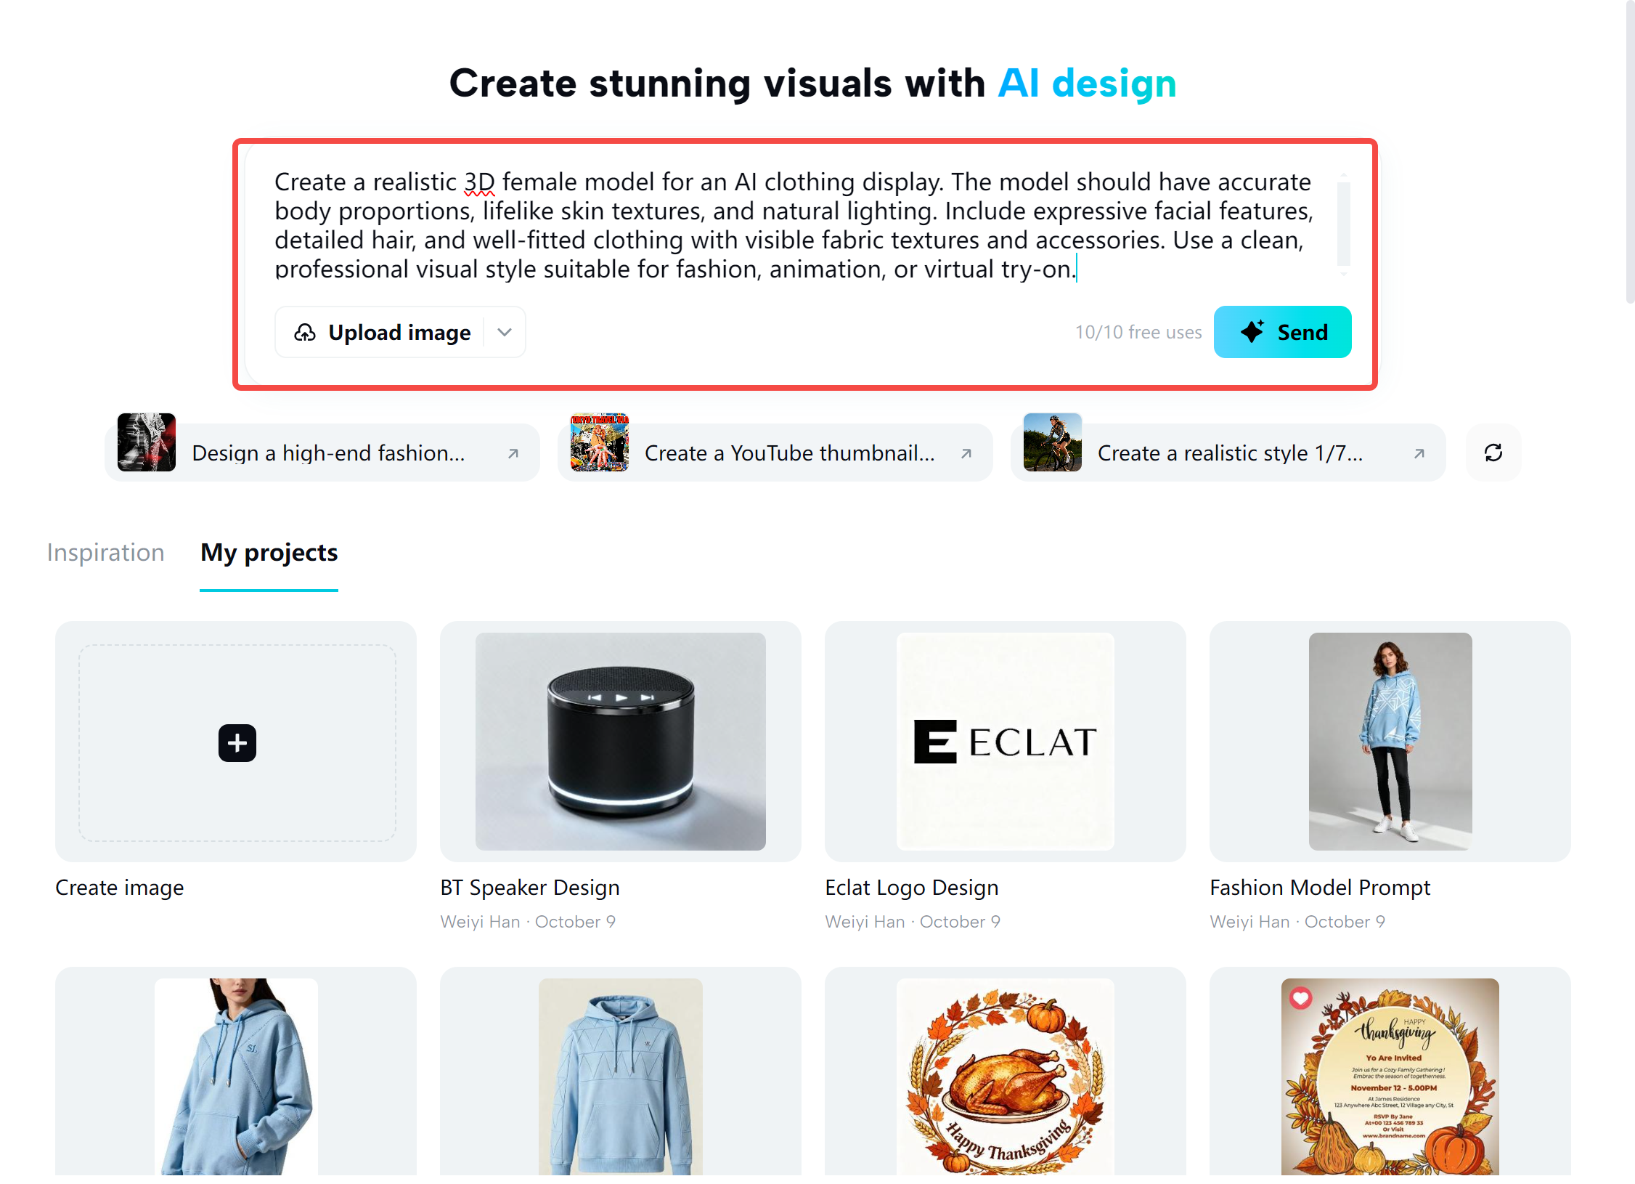Image resolution: width=1635 pixels, height=1184 pixels.
Task: Select the My projects tab
Action: click(269, 553)
